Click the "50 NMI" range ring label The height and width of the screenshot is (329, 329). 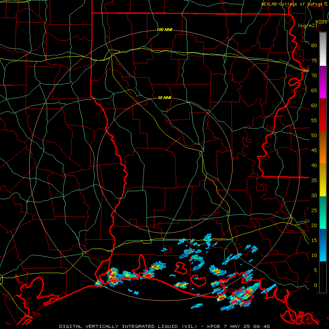164,98
